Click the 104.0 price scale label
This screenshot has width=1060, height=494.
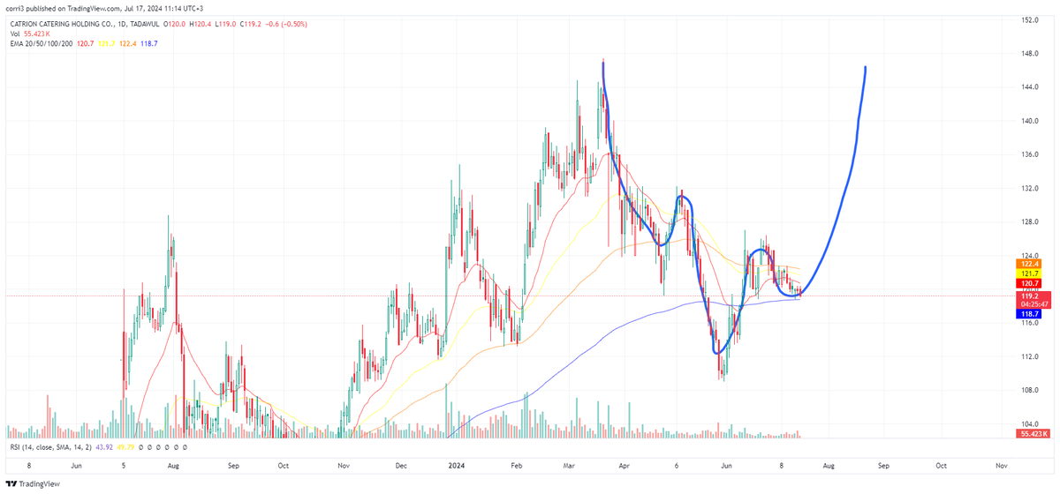1031,424
